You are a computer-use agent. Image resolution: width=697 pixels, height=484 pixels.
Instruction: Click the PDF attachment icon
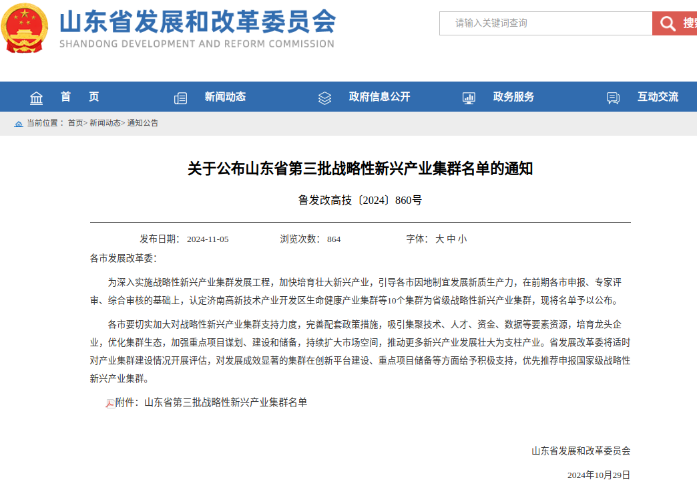point(110,403)
